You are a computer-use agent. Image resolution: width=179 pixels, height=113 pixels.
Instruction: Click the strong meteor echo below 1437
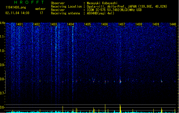click(x=120, y=81)
